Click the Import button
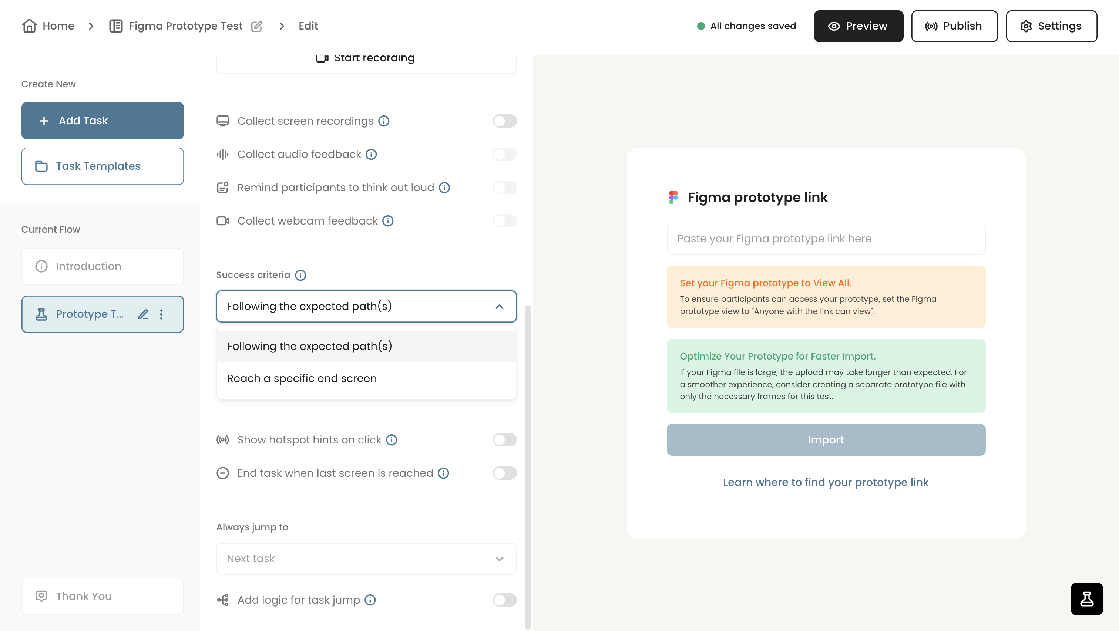1119x631 pixels. coord(826,439)
